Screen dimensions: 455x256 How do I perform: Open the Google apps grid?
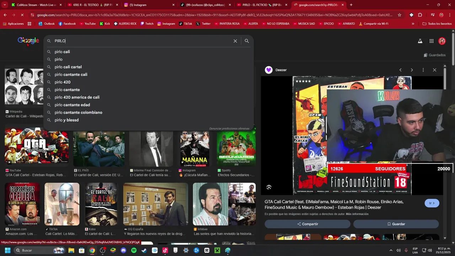coord(432,41)
